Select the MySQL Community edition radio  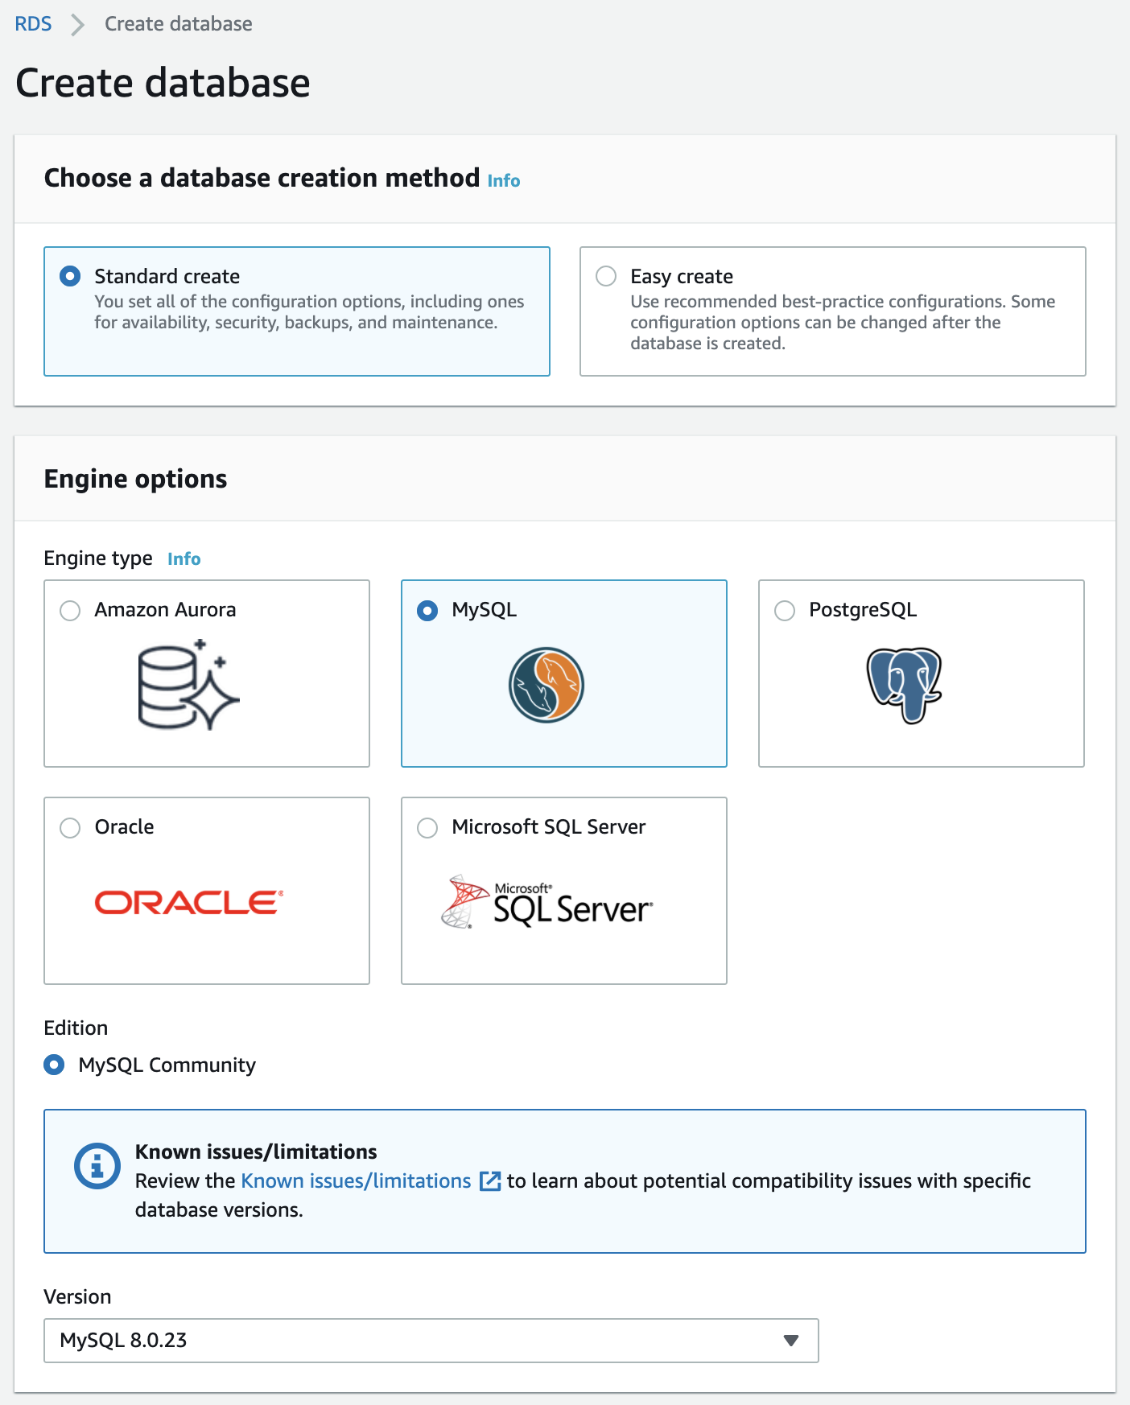tap(54, 1065)
